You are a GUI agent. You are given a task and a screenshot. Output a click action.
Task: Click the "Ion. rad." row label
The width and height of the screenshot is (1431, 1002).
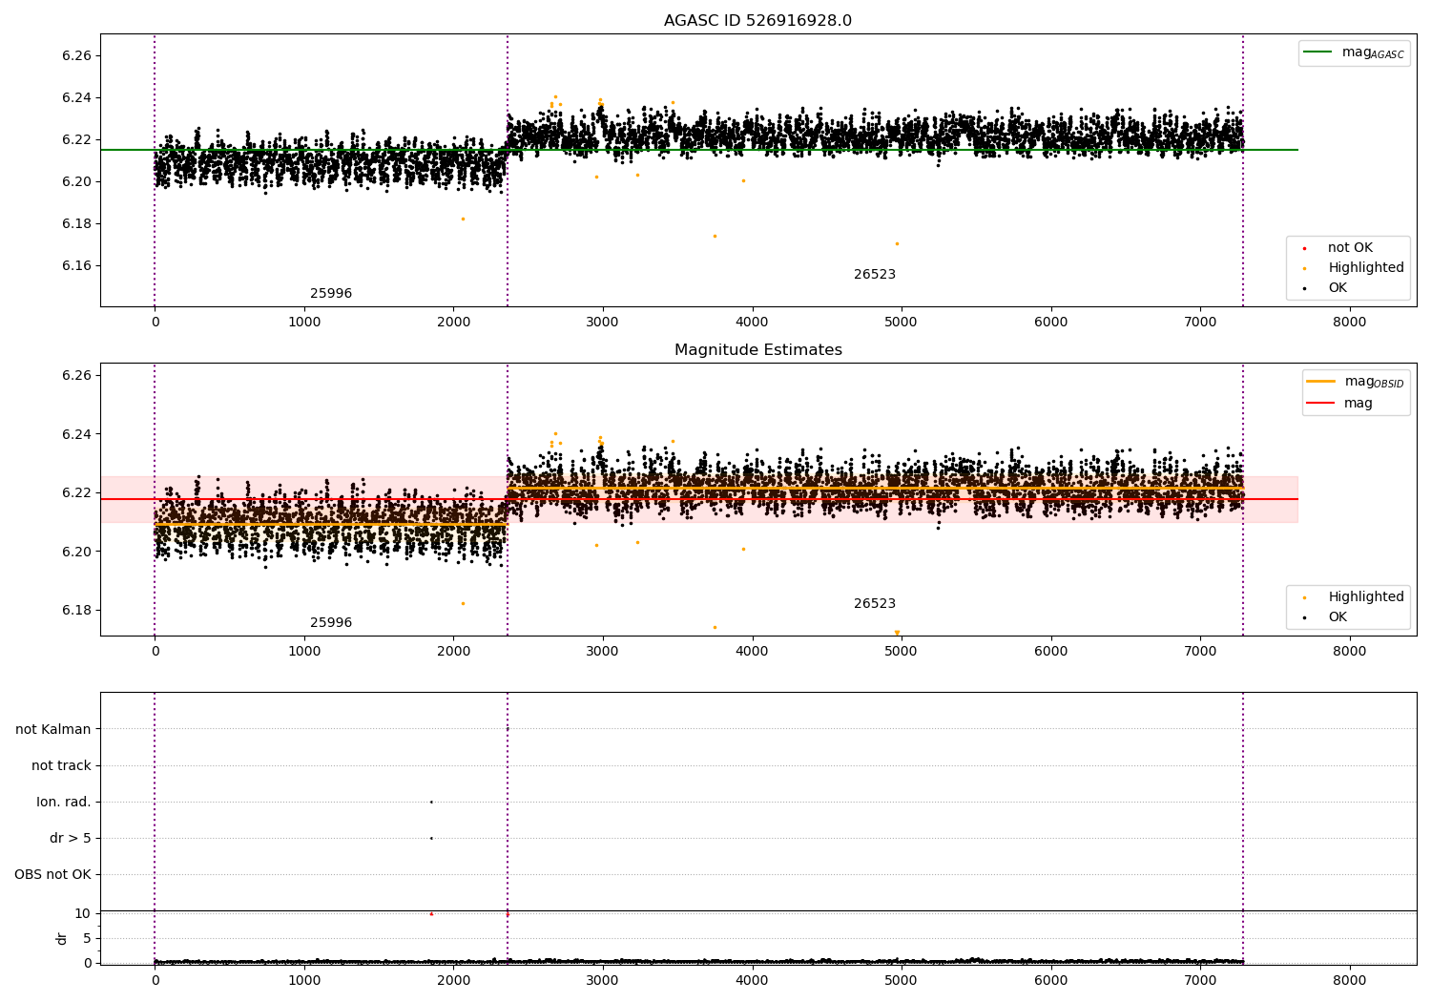click(x=64, y=803)
